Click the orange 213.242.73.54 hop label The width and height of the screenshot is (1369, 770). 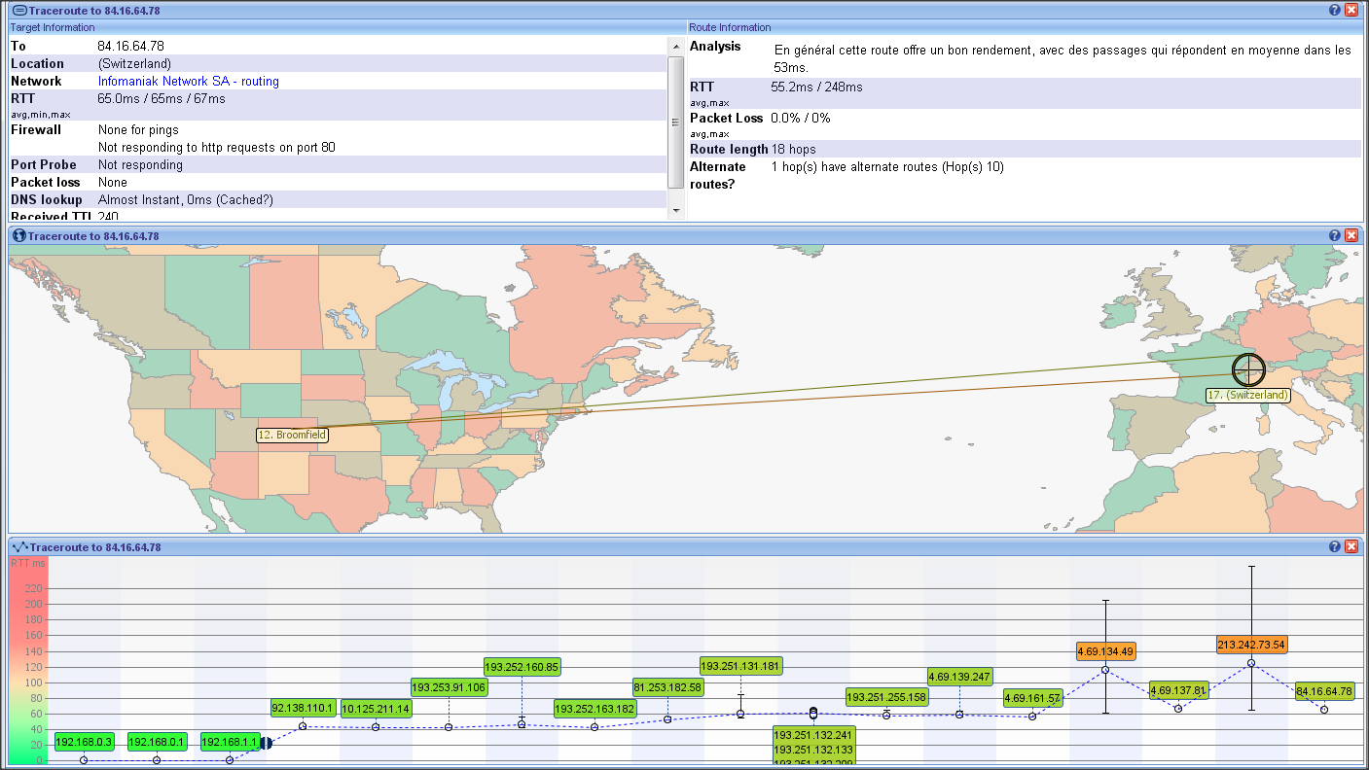[1251, 645]
